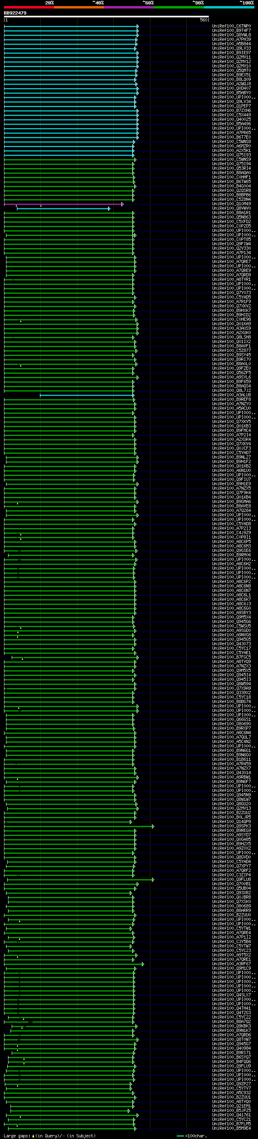Select hit UniRef100_A7PR65
This screenshot has height=1139, width=258.
point(231,133)
